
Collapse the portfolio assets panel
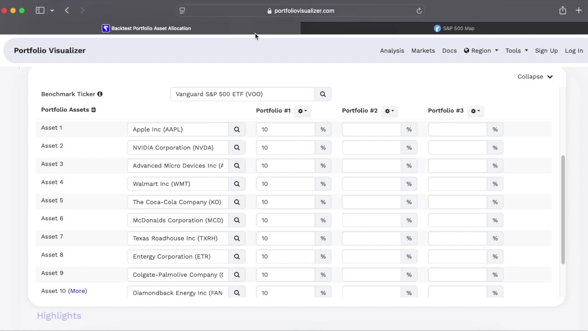(535, 77)
